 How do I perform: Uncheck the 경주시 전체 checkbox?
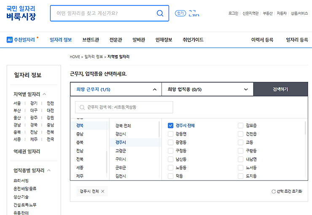(170, 126)
